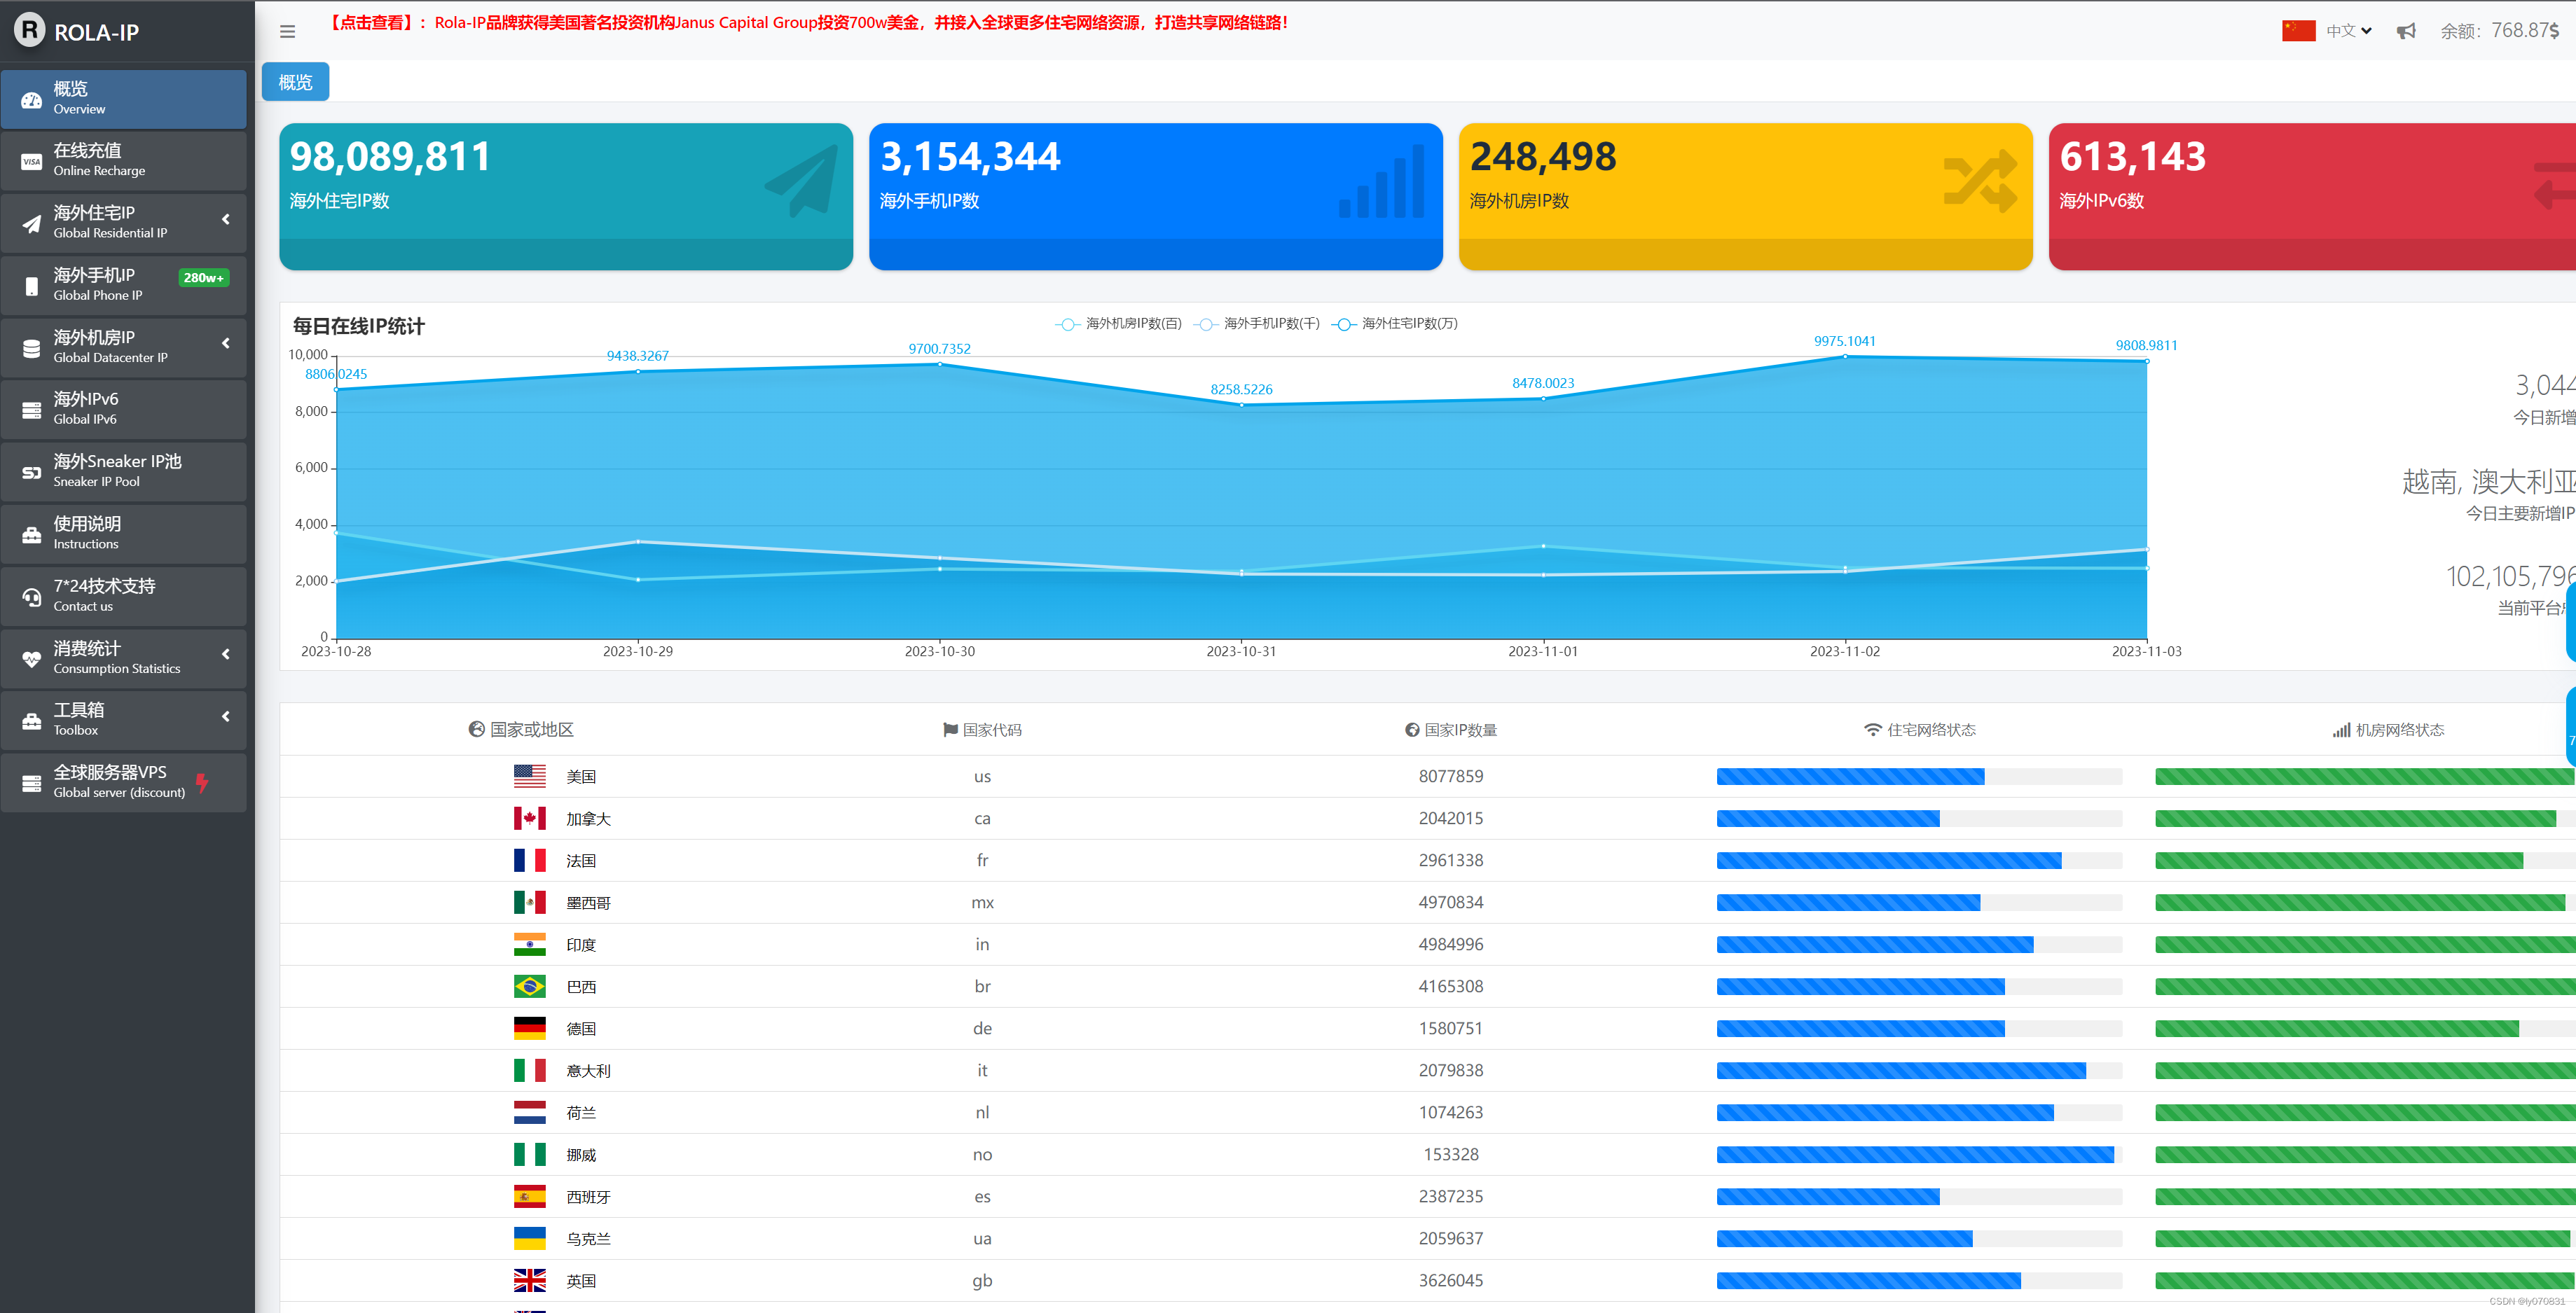Click the ROLA-IP logo icon
The height and width of the screenshot is (1313, 2576).
click(30, 30)
